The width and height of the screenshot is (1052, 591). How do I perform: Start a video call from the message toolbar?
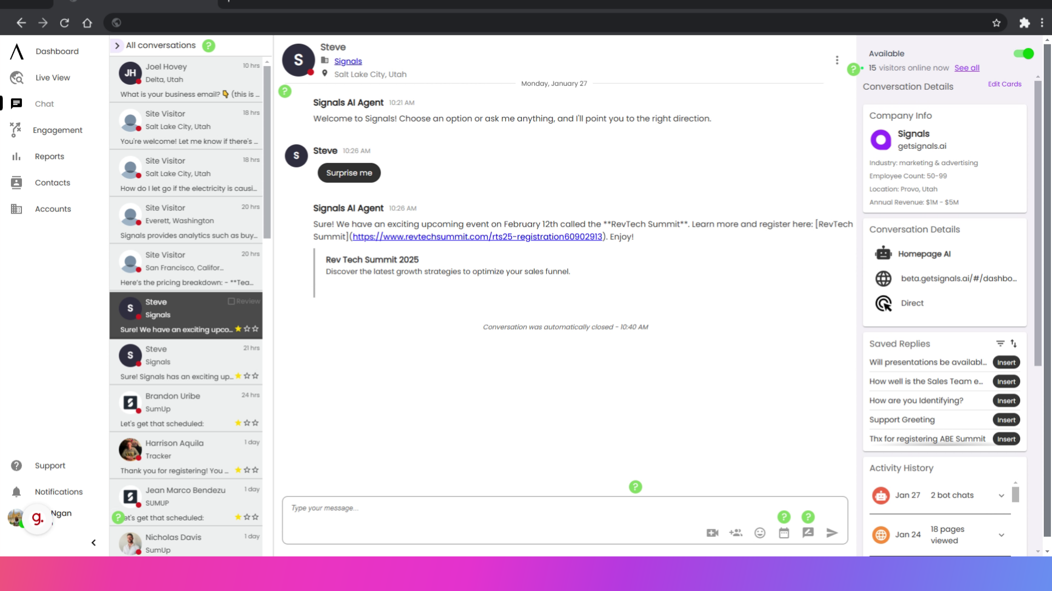pyautogui.click(x=712, y=532)
